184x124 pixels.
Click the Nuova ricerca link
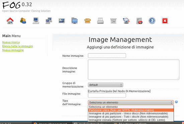(x=11, y=42)
